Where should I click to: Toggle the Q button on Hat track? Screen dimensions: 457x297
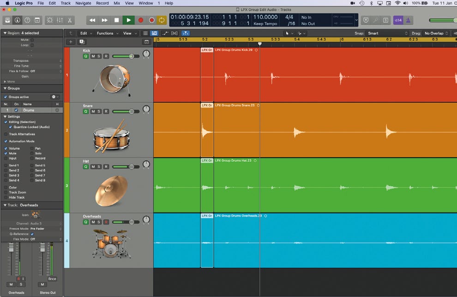(86, 167)
